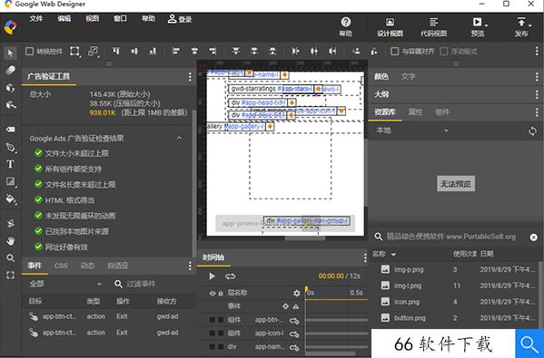Open the Publish dropdown arrow
Image resolution: width=544 pixels, height=358 pixels.
[529, 25]
